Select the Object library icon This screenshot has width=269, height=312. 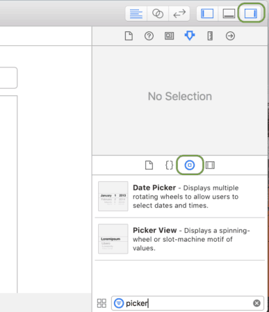[190, 165]
